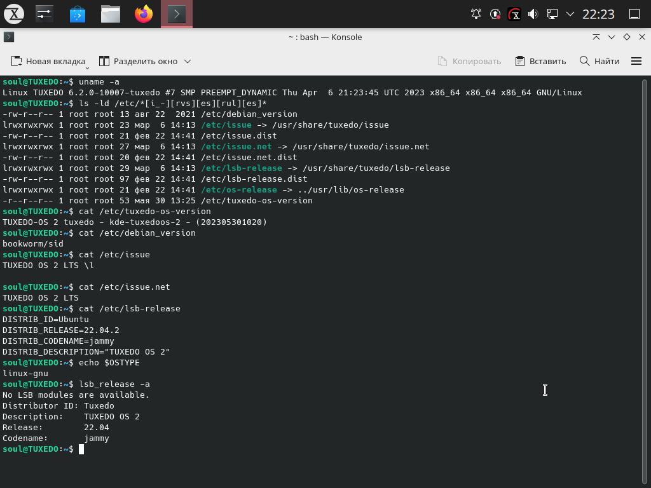This screenshot has width=651, height=488.
Task: Launch the Discover software store
Action: pos(77,14)
